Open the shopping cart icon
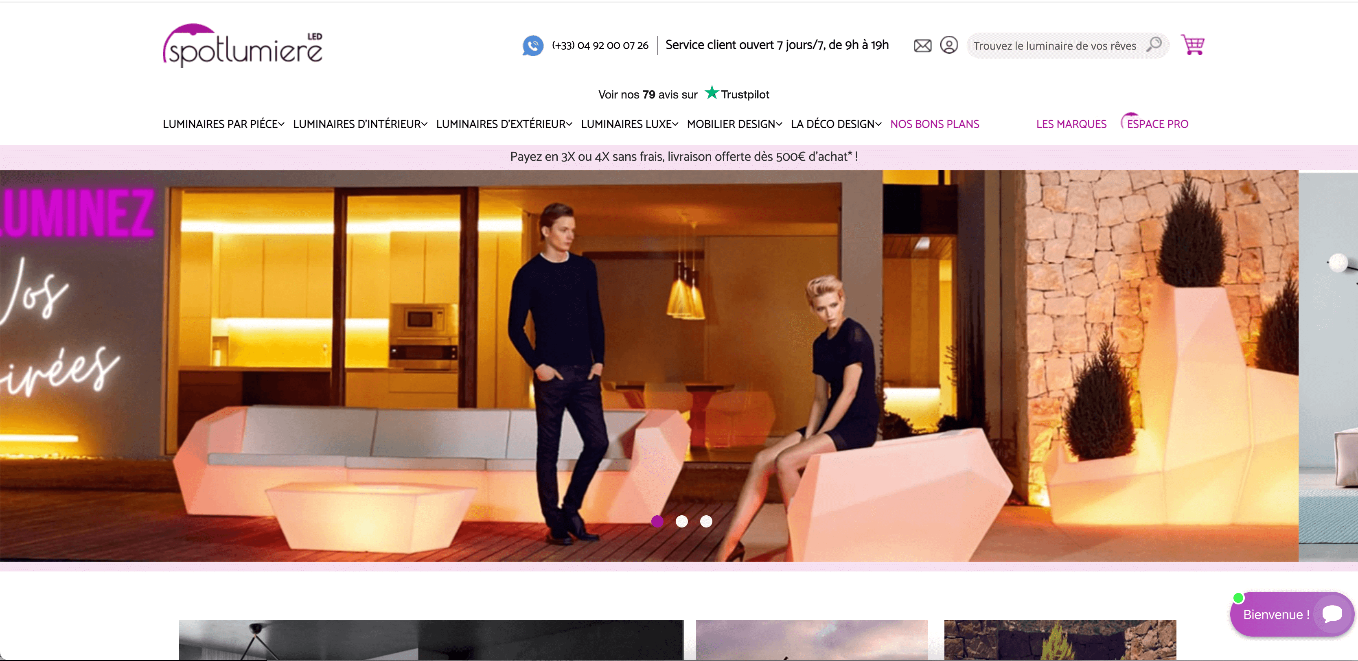Screen dimensions: 1358x661 pyautogui.click(x=1192, y=45)
